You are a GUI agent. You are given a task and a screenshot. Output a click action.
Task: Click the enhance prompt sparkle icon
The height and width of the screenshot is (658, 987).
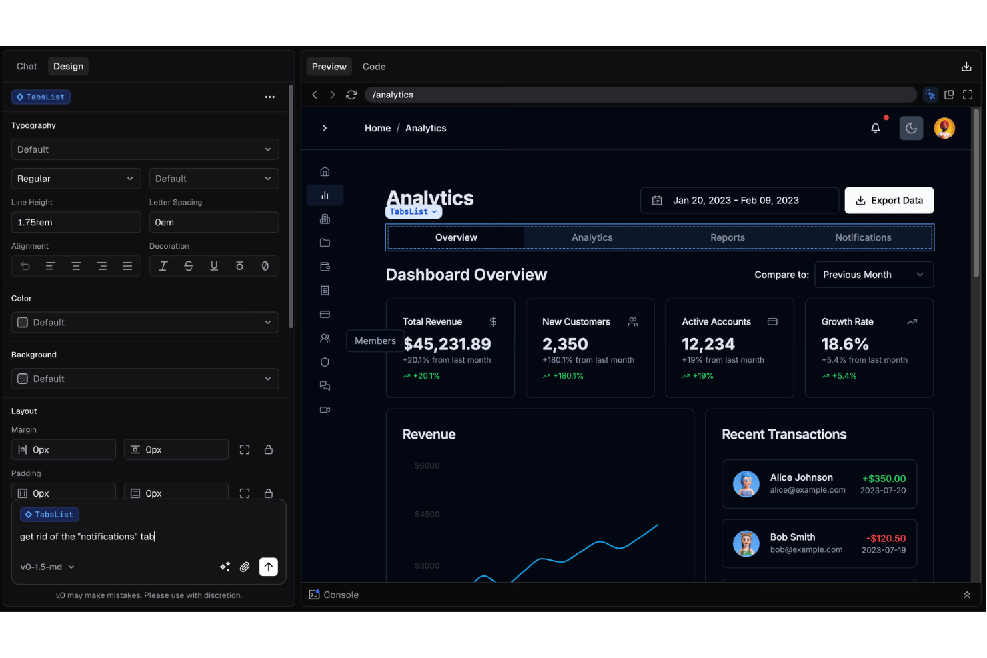pos(225,567)
